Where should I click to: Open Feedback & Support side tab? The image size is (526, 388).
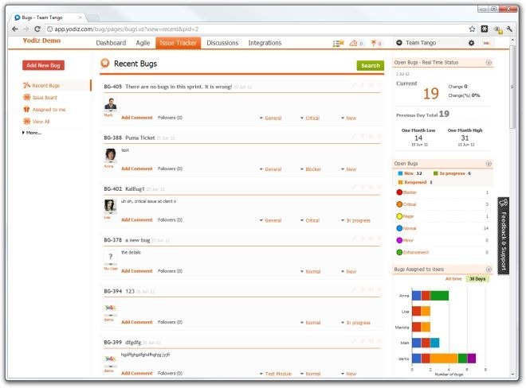point(503,235)
